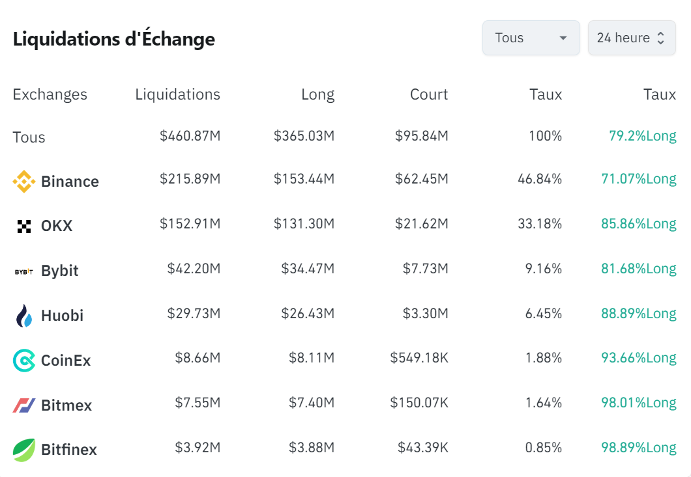The height and width of the screenshot is (477, 691).
Task: Click the 85.86%Long value for OKX
Action: point(638,223)
